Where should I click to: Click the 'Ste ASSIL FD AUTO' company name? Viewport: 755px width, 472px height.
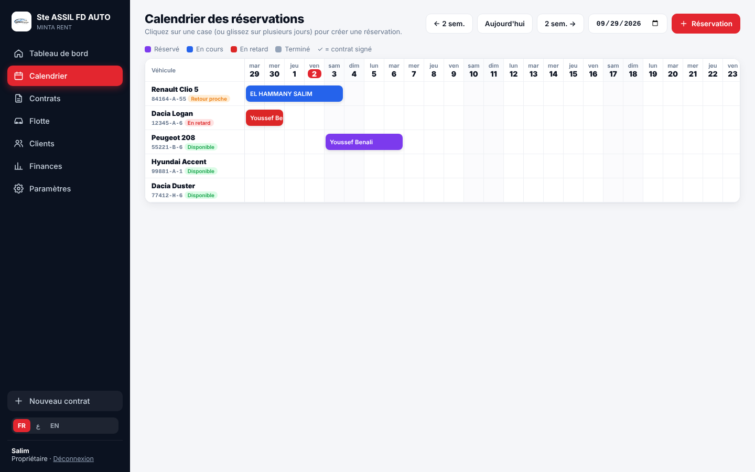(x=73, y=17)
